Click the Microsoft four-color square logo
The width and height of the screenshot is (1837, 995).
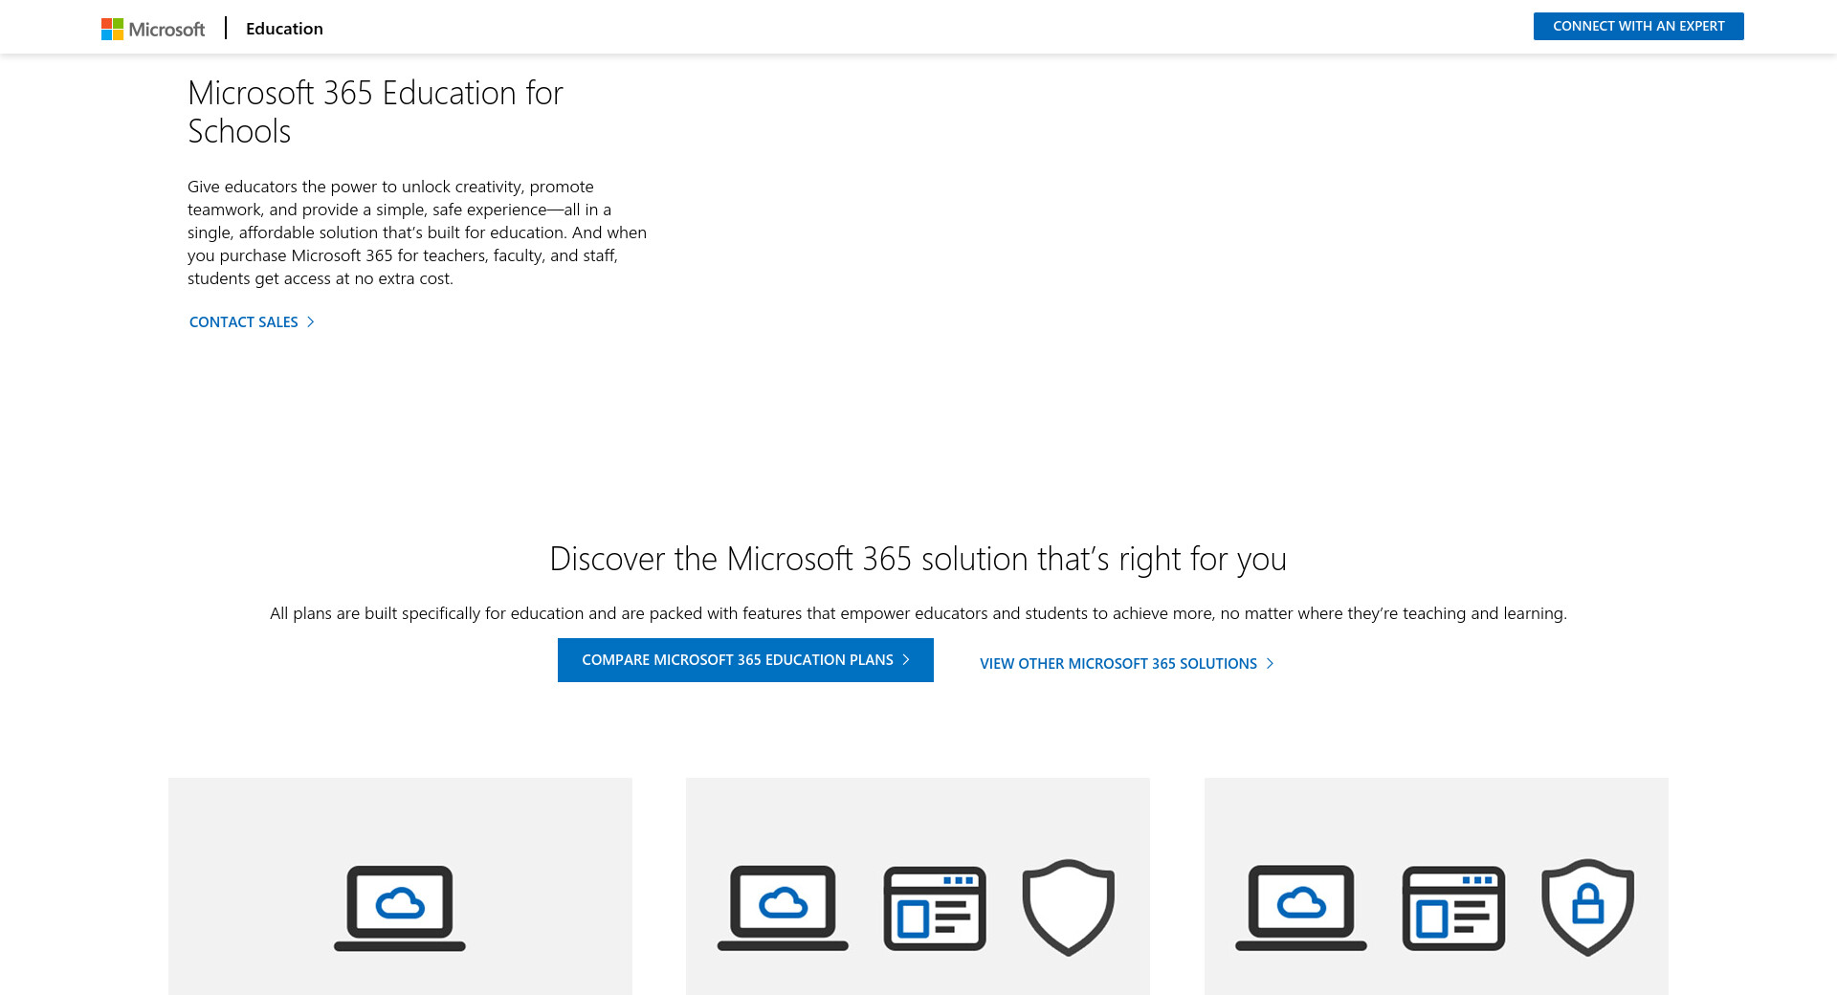pos(112,29)
